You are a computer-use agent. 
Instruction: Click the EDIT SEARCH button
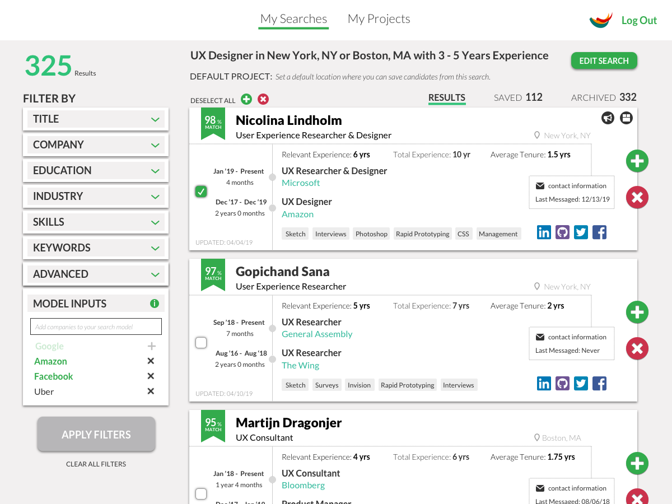(x=604, y=60)
